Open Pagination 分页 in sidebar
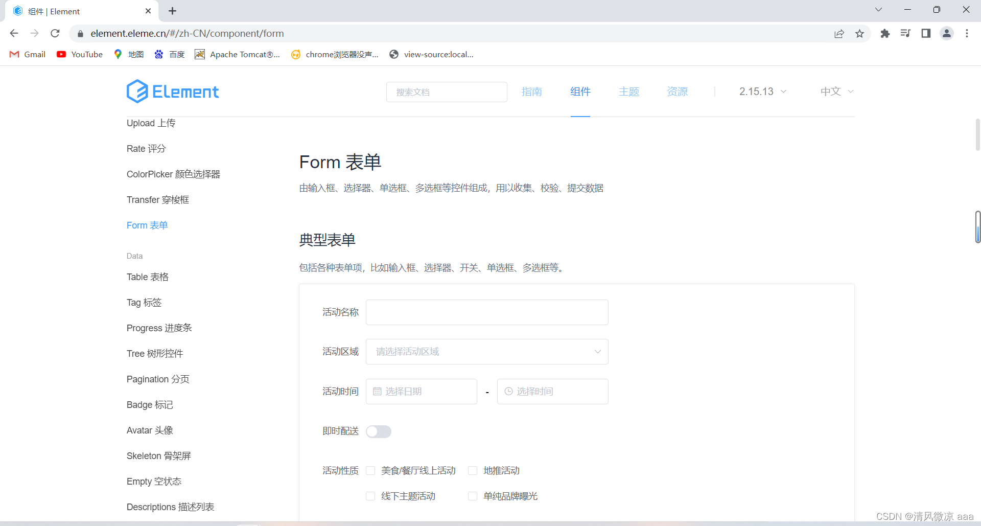Viewport: 981px width, 526px height. point(158,379)
